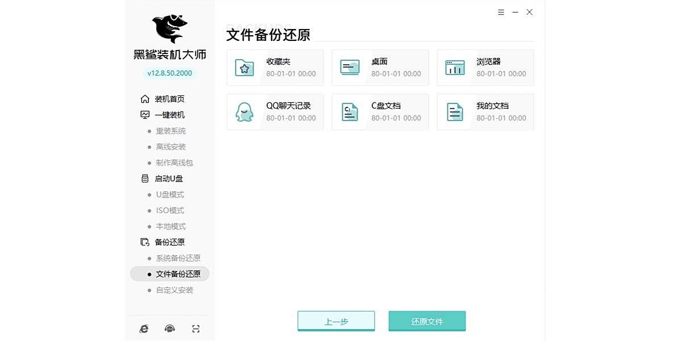Click the shark logo at top
682x341 pixels.
pyautogui.click(x=169, y=26)
